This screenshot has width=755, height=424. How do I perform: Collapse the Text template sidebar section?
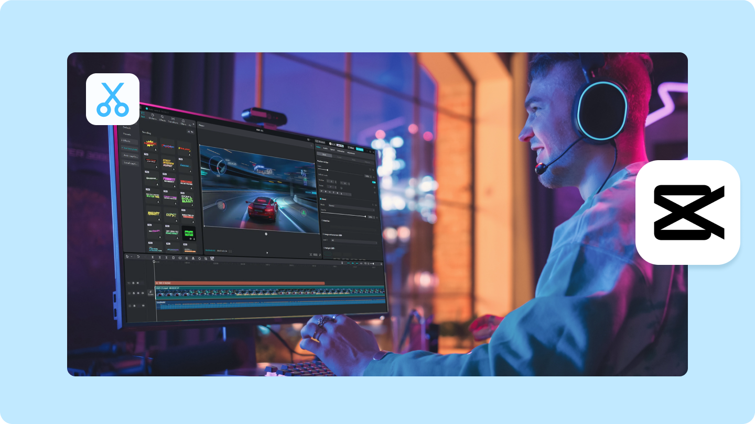[129, 148]
